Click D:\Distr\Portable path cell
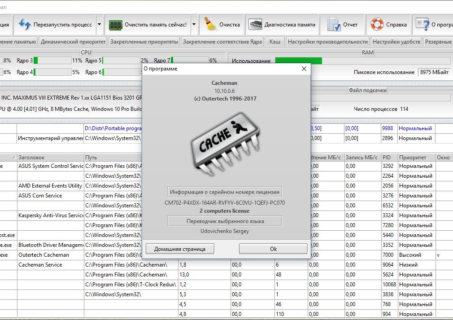The width and height of the screenshot is (453, 320). click(x=113, y=128)
